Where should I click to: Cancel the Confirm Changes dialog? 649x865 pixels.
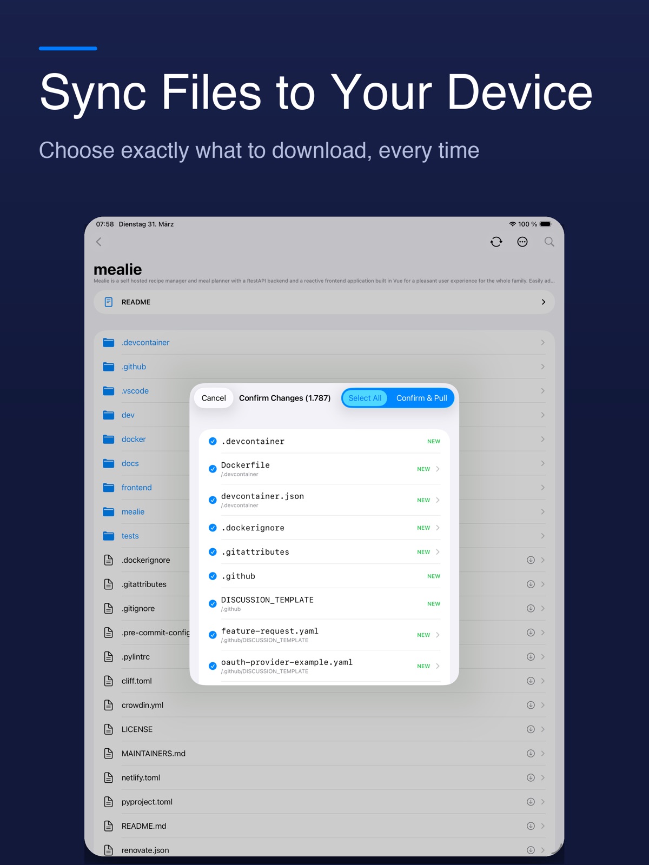tap(214, 398)
